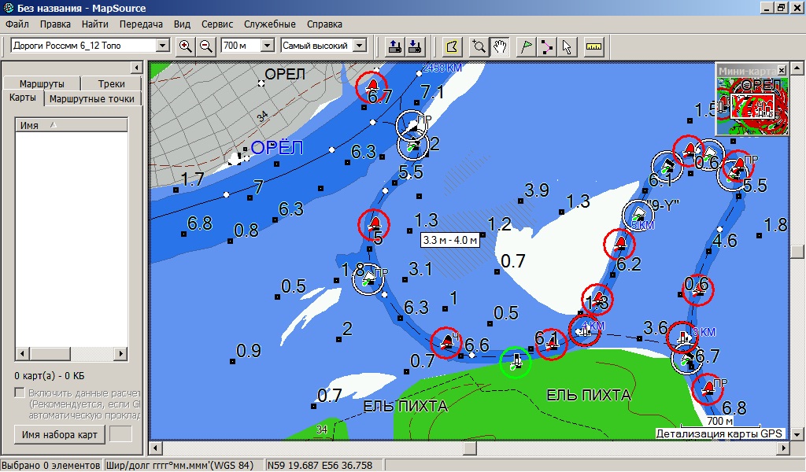Switch to the Треки tab
The image size is (806, 472).
pos(111,83)
